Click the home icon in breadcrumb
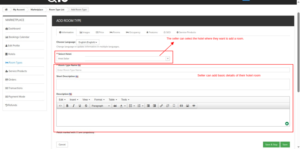The height and width of the screenshot is (149, 300). click(x=6, y=10)
